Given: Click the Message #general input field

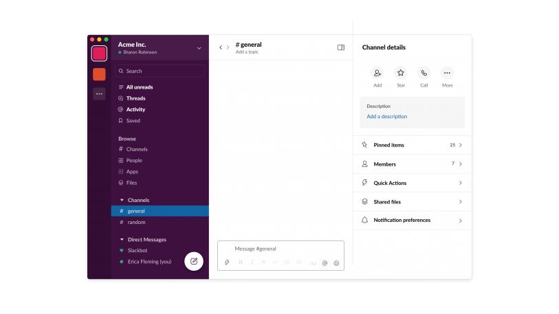Looking at the screenshot, I should pos(281,249).
